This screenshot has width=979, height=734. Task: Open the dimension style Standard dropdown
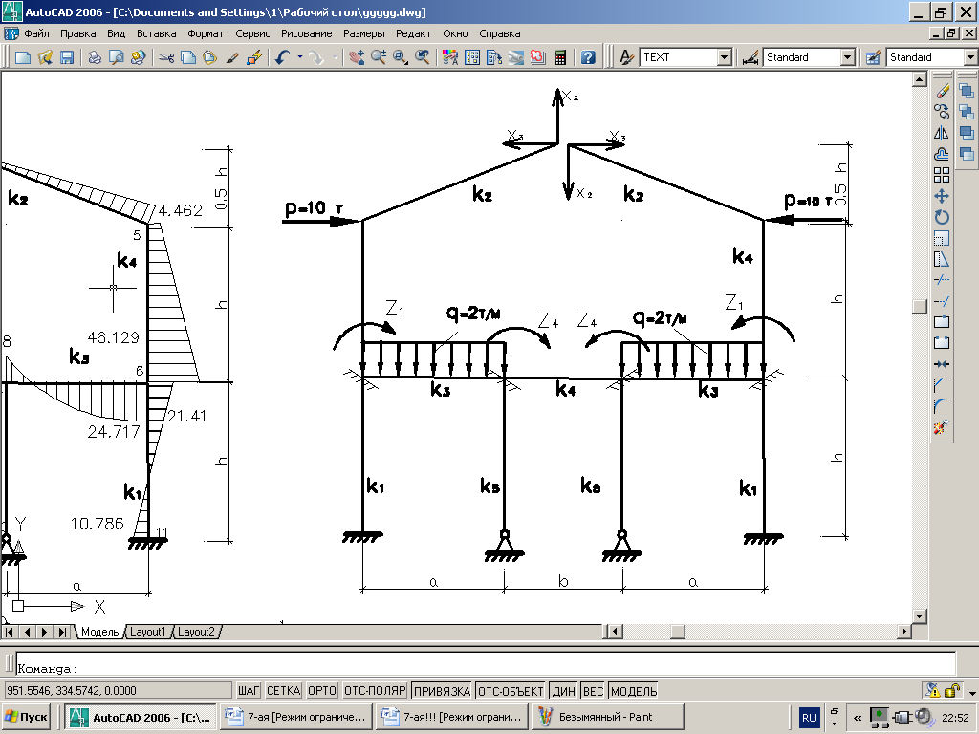[847, 57]
